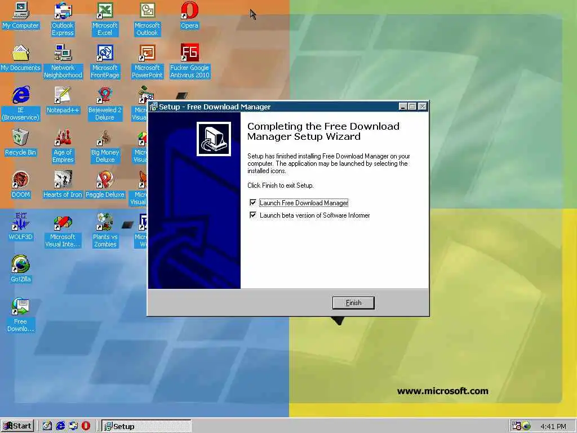
Task: Select the Hearts of Iron icon
Action: click(x=63, y=185)
